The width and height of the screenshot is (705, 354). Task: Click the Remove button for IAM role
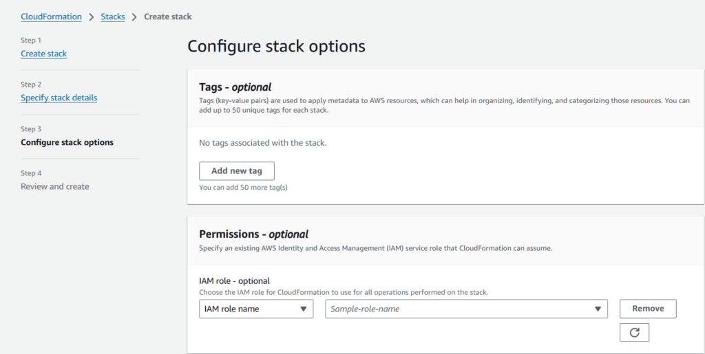click(648, 309)
